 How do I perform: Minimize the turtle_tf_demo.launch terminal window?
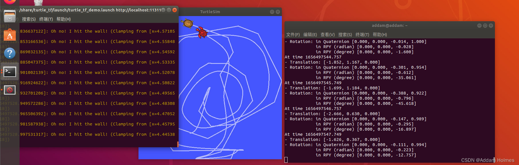click(163, 10)
